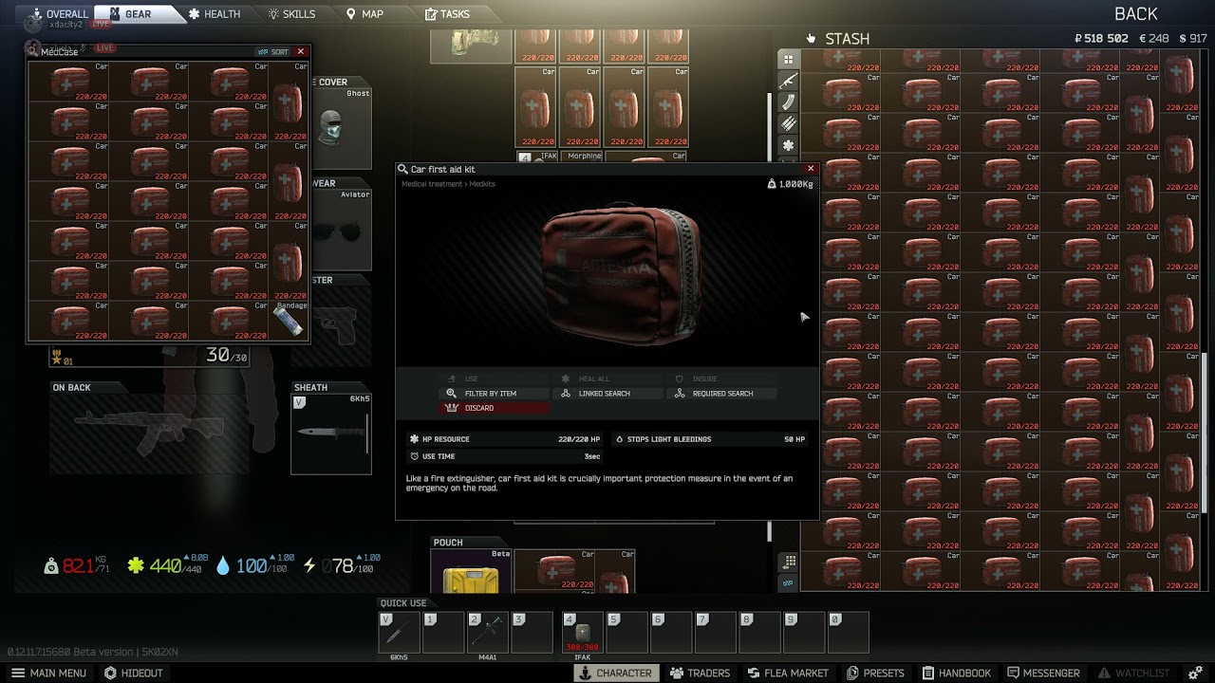The width and height of the screenshot is (1215, 683).
Task: Click quick use slot 2 with M4A1
Action: click(488, 633)
